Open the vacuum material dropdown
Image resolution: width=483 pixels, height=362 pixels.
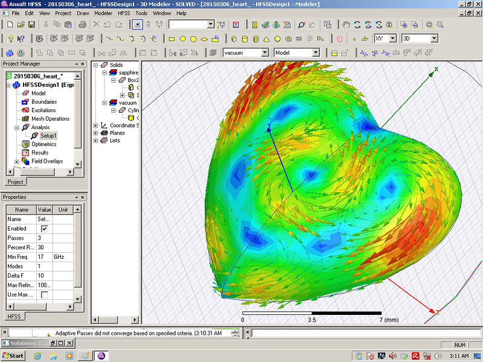click(264, 53)
